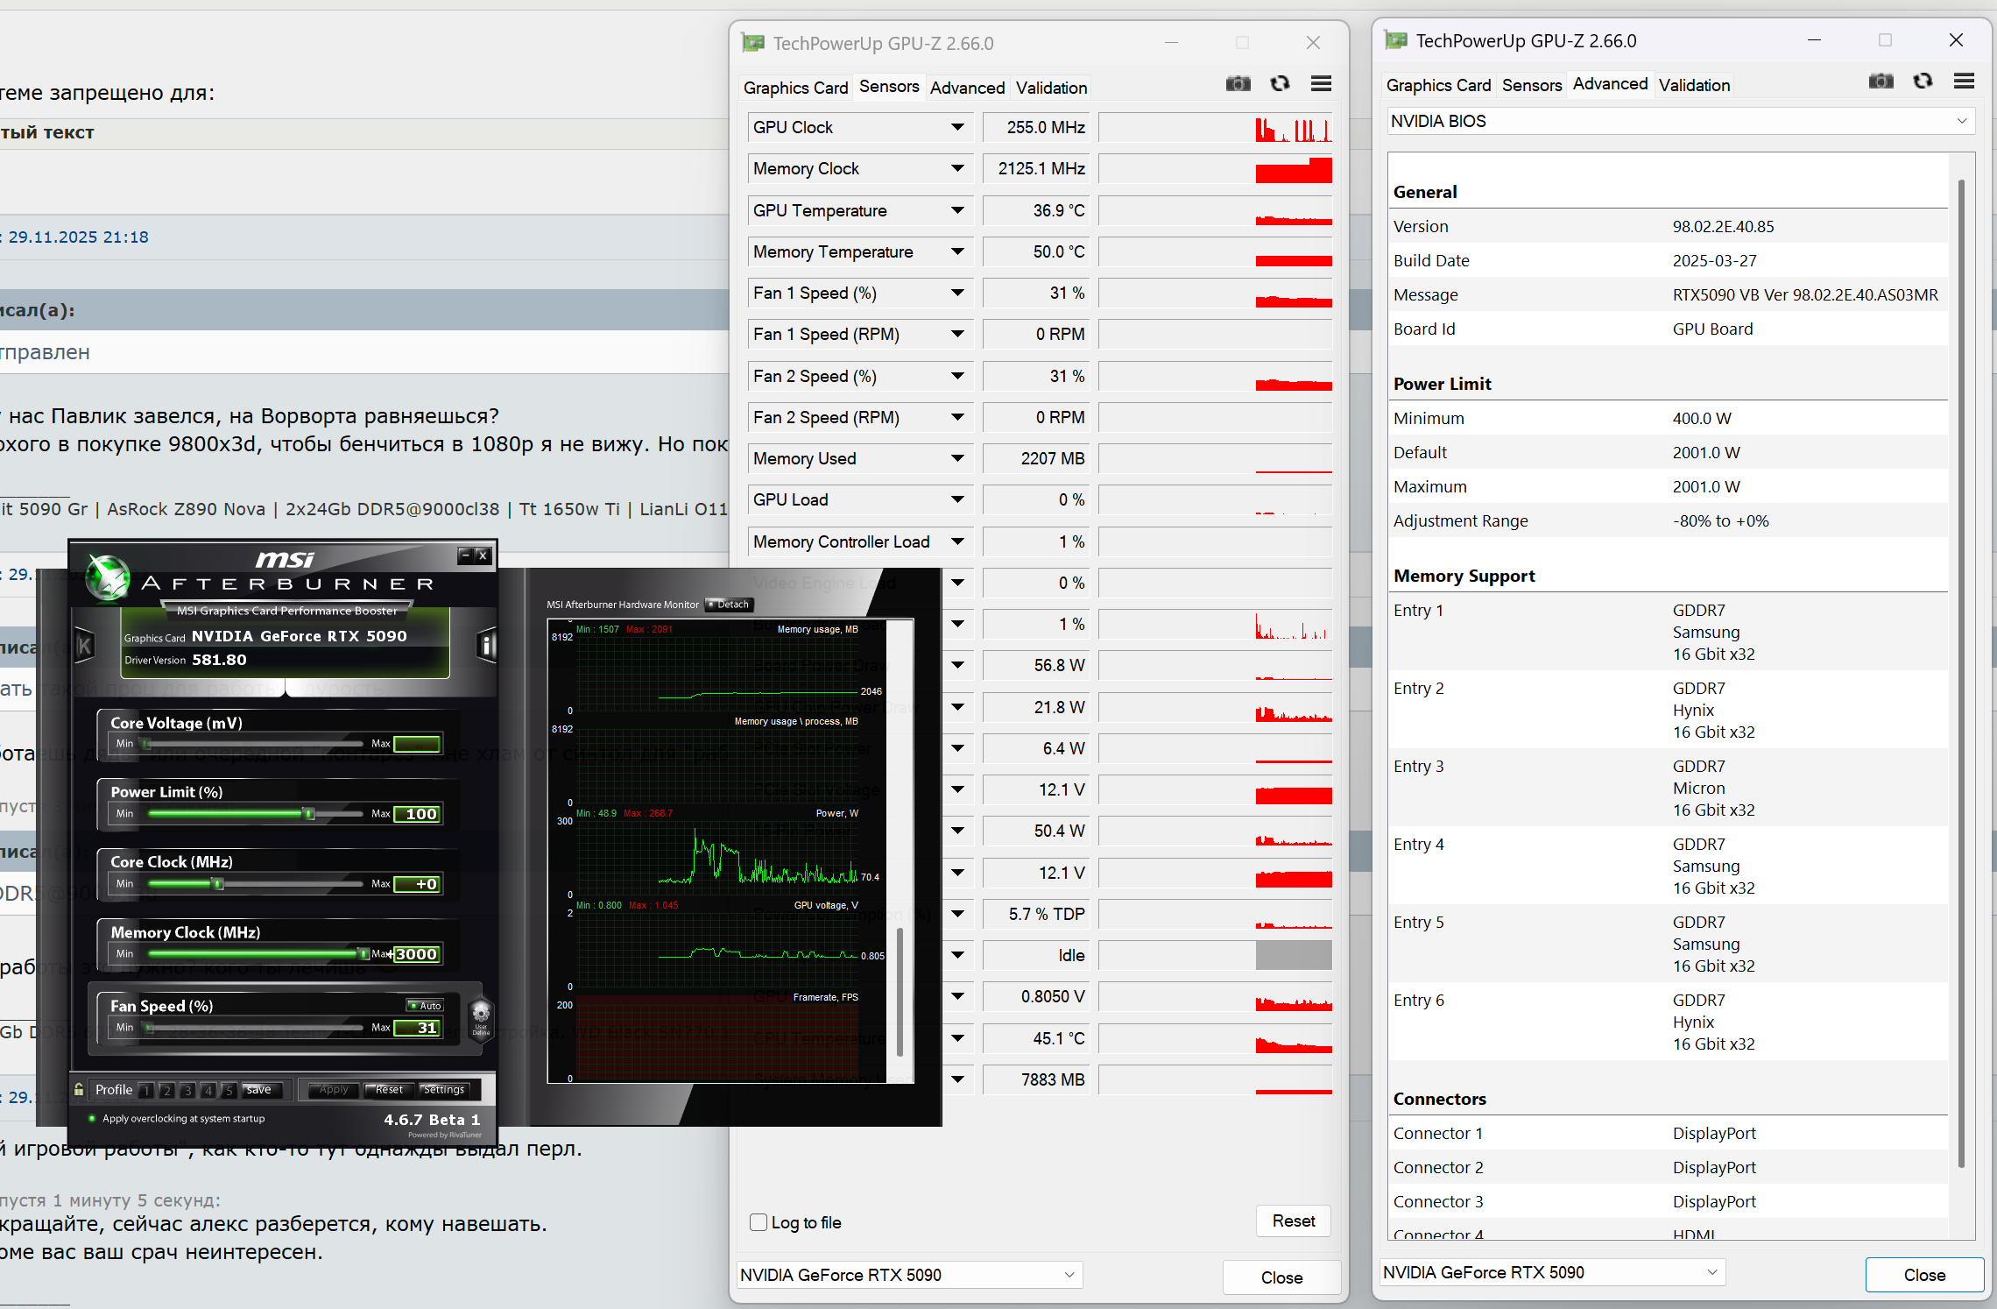Viewport: 1997px width, 1309px height.
Task: Expand GPU Clock sensor dropdown arrow
Action: [x=957, y=127]
